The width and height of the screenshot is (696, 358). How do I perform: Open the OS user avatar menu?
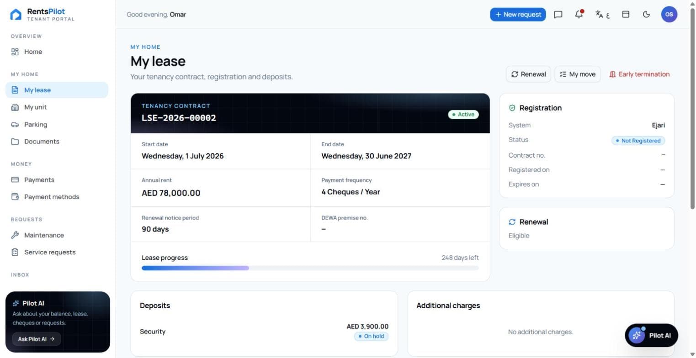(x=669, y=14)
